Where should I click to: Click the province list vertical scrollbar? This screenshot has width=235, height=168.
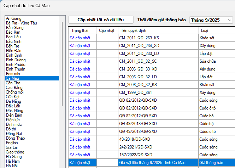point(63,71)
